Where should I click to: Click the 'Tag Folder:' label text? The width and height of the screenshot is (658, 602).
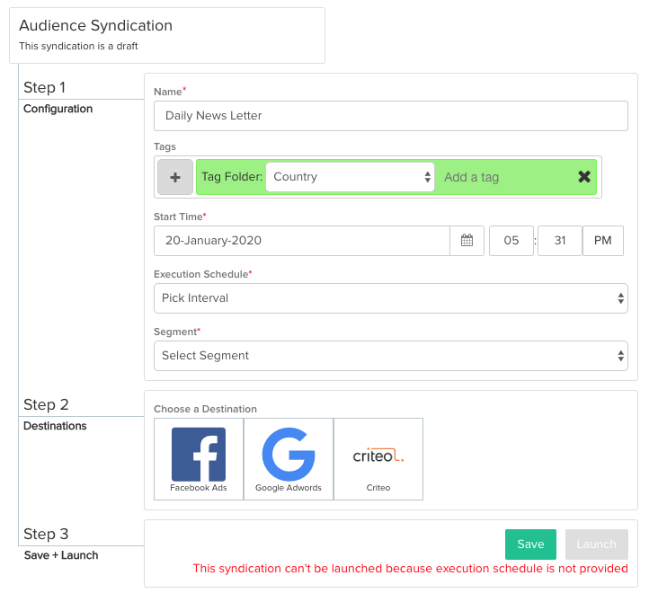(x=232, y=177)
